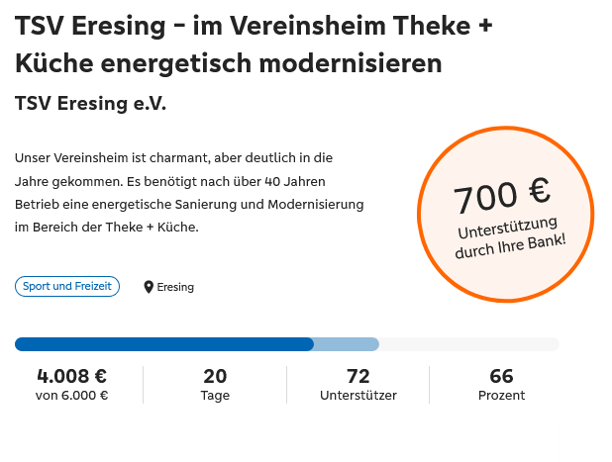Image resolution: width=612 pixels, height=462 pixels.
Task: Select the 'TSV Eresing e.V.' organization name
Action: (x=91, y=103)
